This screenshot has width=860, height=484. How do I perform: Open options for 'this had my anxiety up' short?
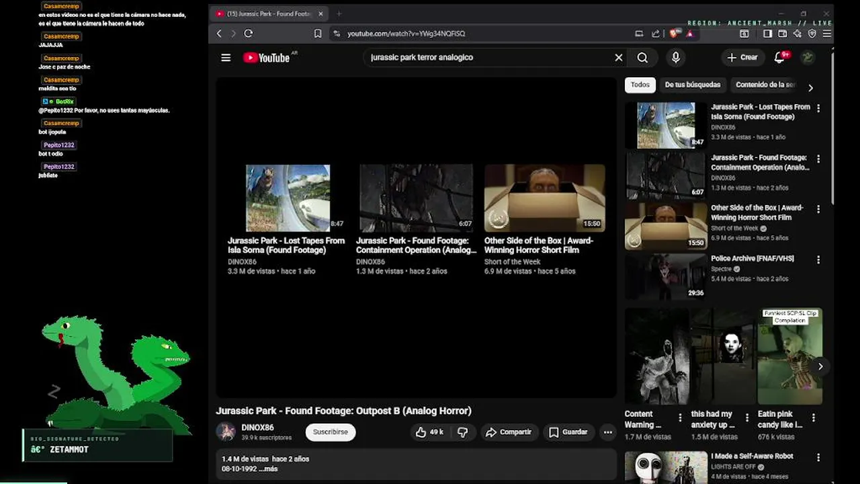(747, 417)
